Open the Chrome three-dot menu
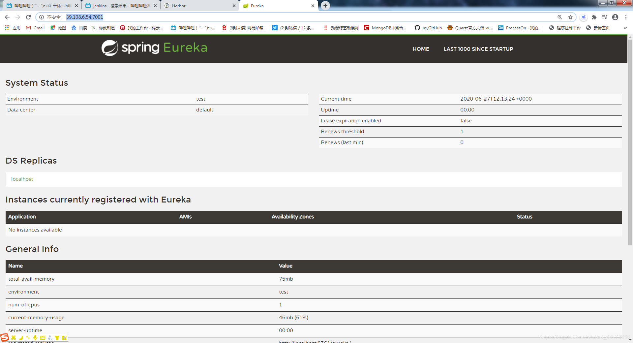 [x=626, y=17]
